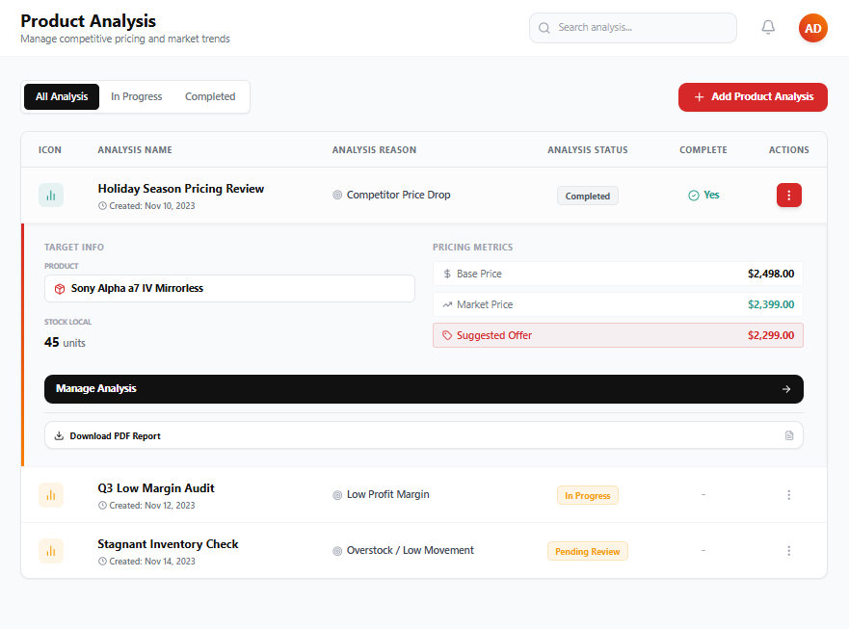Image resolution: width=849 pixels, height=629 pixels.
Task: Click the Download PDF Report button
Action: pyautogui.click(x=424, y=435)
